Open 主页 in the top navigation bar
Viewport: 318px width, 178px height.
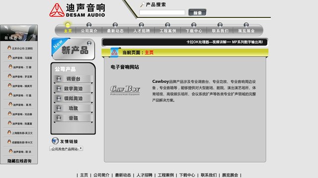(68, 31)
